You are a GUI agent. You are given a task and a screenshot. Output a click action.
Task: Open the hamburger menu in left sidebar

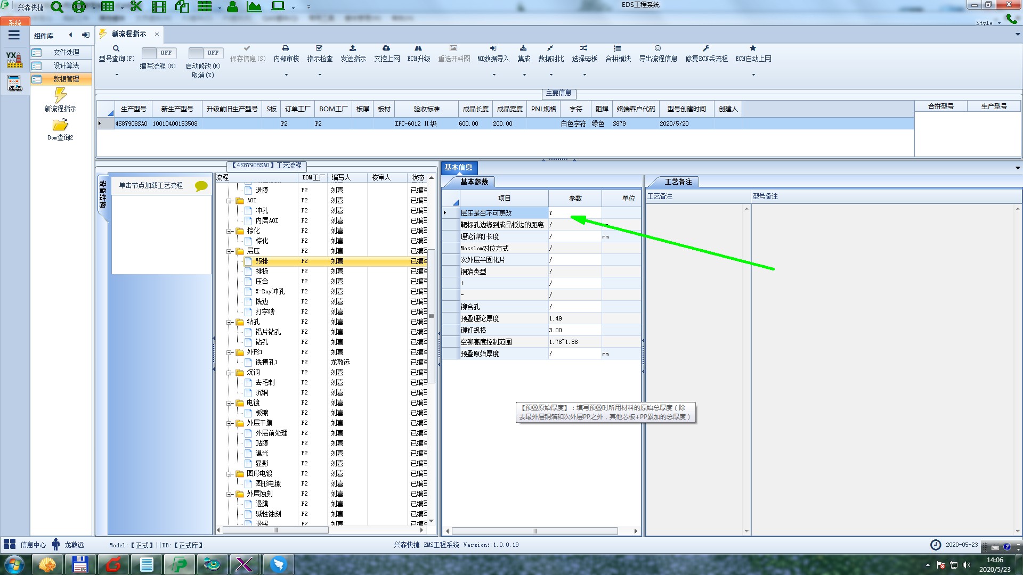[14, 35]
